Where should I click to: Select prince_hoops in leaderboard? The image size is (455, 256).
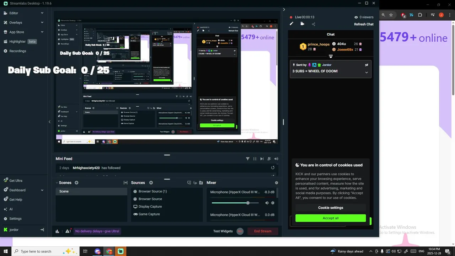coord(318,44)
